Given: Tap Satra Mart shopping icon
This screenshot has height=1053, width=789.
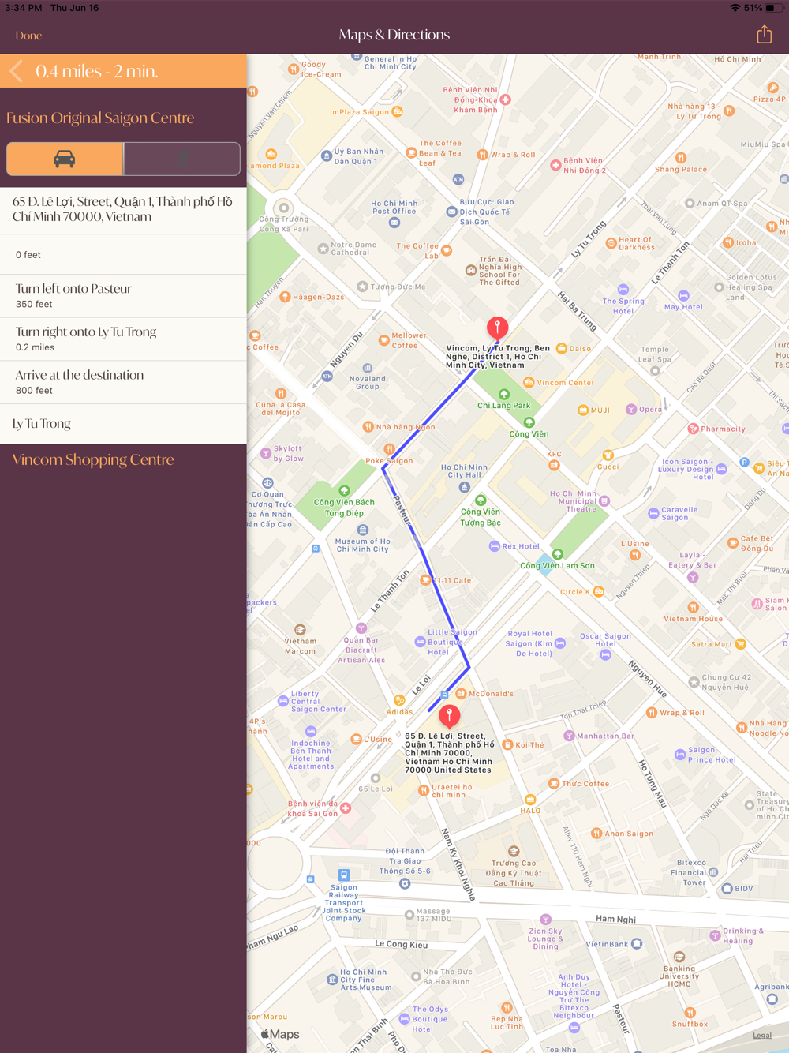Looking at the screenshot, I should pos(740,644).
